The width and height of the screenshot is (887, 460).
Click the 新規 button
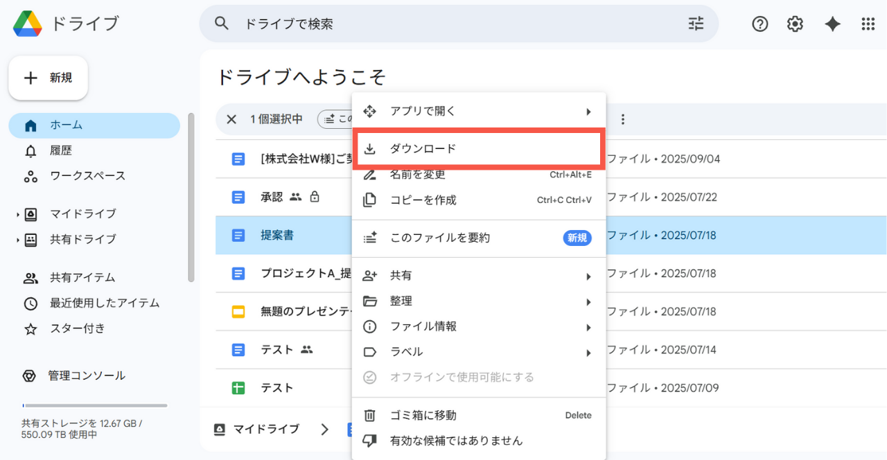point(47,78)
